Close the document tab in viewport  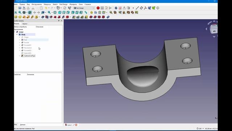tap(76, 125)
